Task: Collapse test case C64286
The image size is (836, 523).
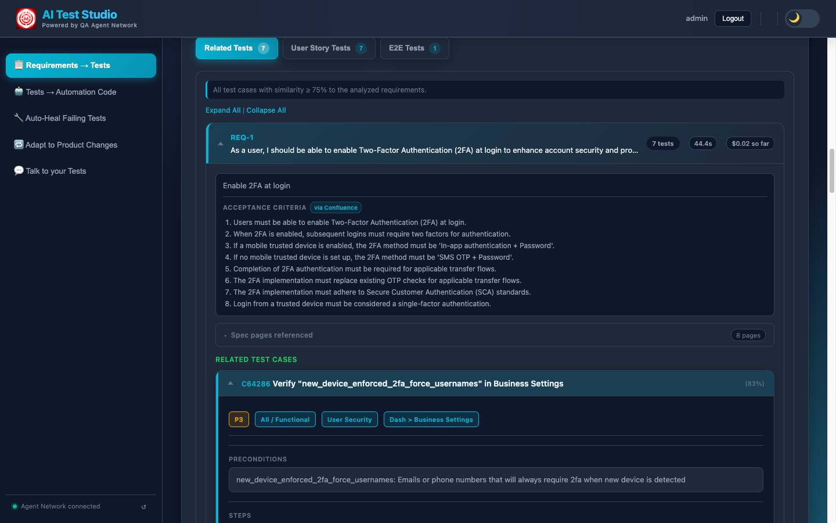Action: tap(230, 384)
